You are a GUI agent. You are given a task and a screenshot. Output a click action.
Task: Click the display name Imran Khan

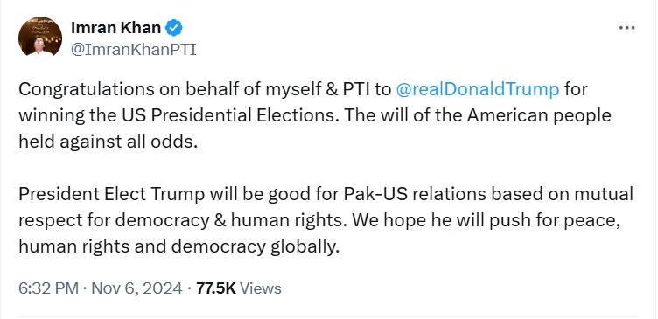115,28
